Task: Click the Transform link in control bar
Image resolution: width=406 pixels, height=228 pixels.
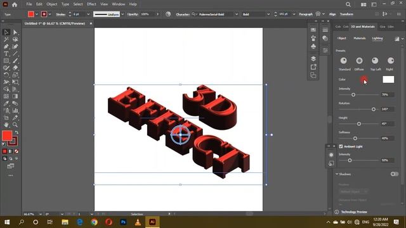Action: [x=346, y=14]
